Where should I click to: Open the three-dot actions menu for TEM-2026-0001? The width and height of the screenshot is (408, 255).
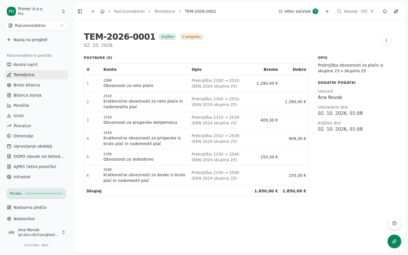(x=386, y=40)
